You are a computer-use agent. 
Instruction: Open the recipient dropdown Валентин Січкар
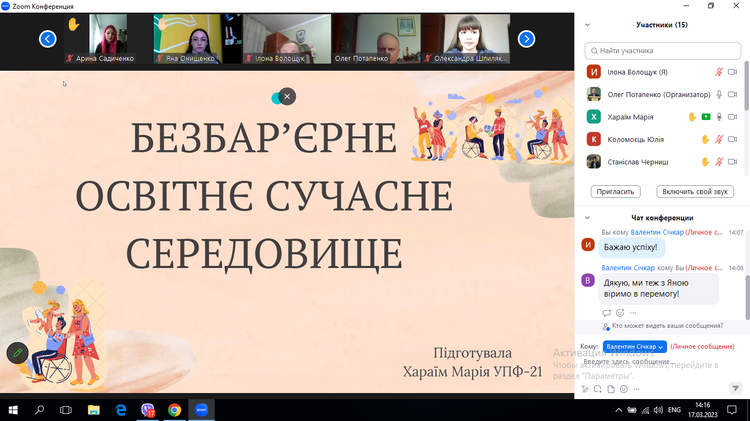[635, 346]
